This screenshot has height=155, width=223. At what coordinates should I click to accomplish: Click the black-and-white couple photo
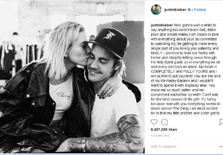72,77
